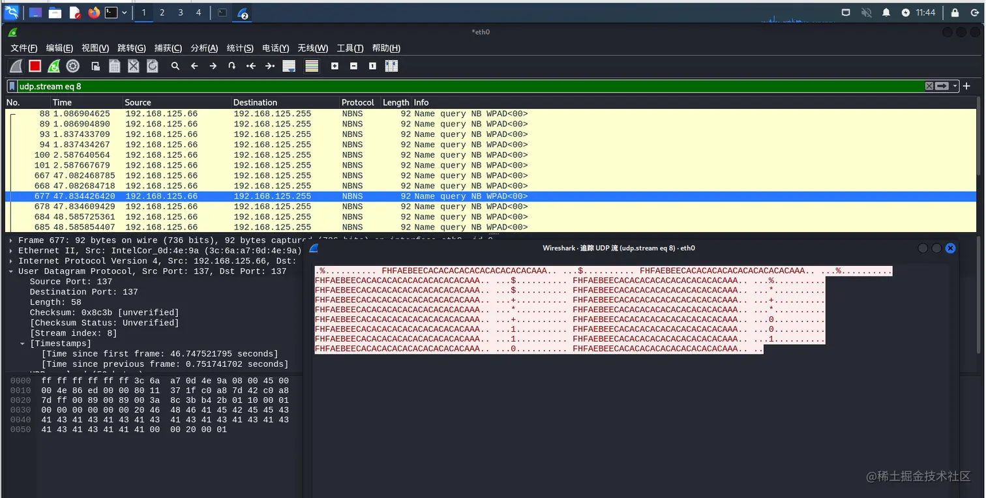Zoom in on packet text

335,66
